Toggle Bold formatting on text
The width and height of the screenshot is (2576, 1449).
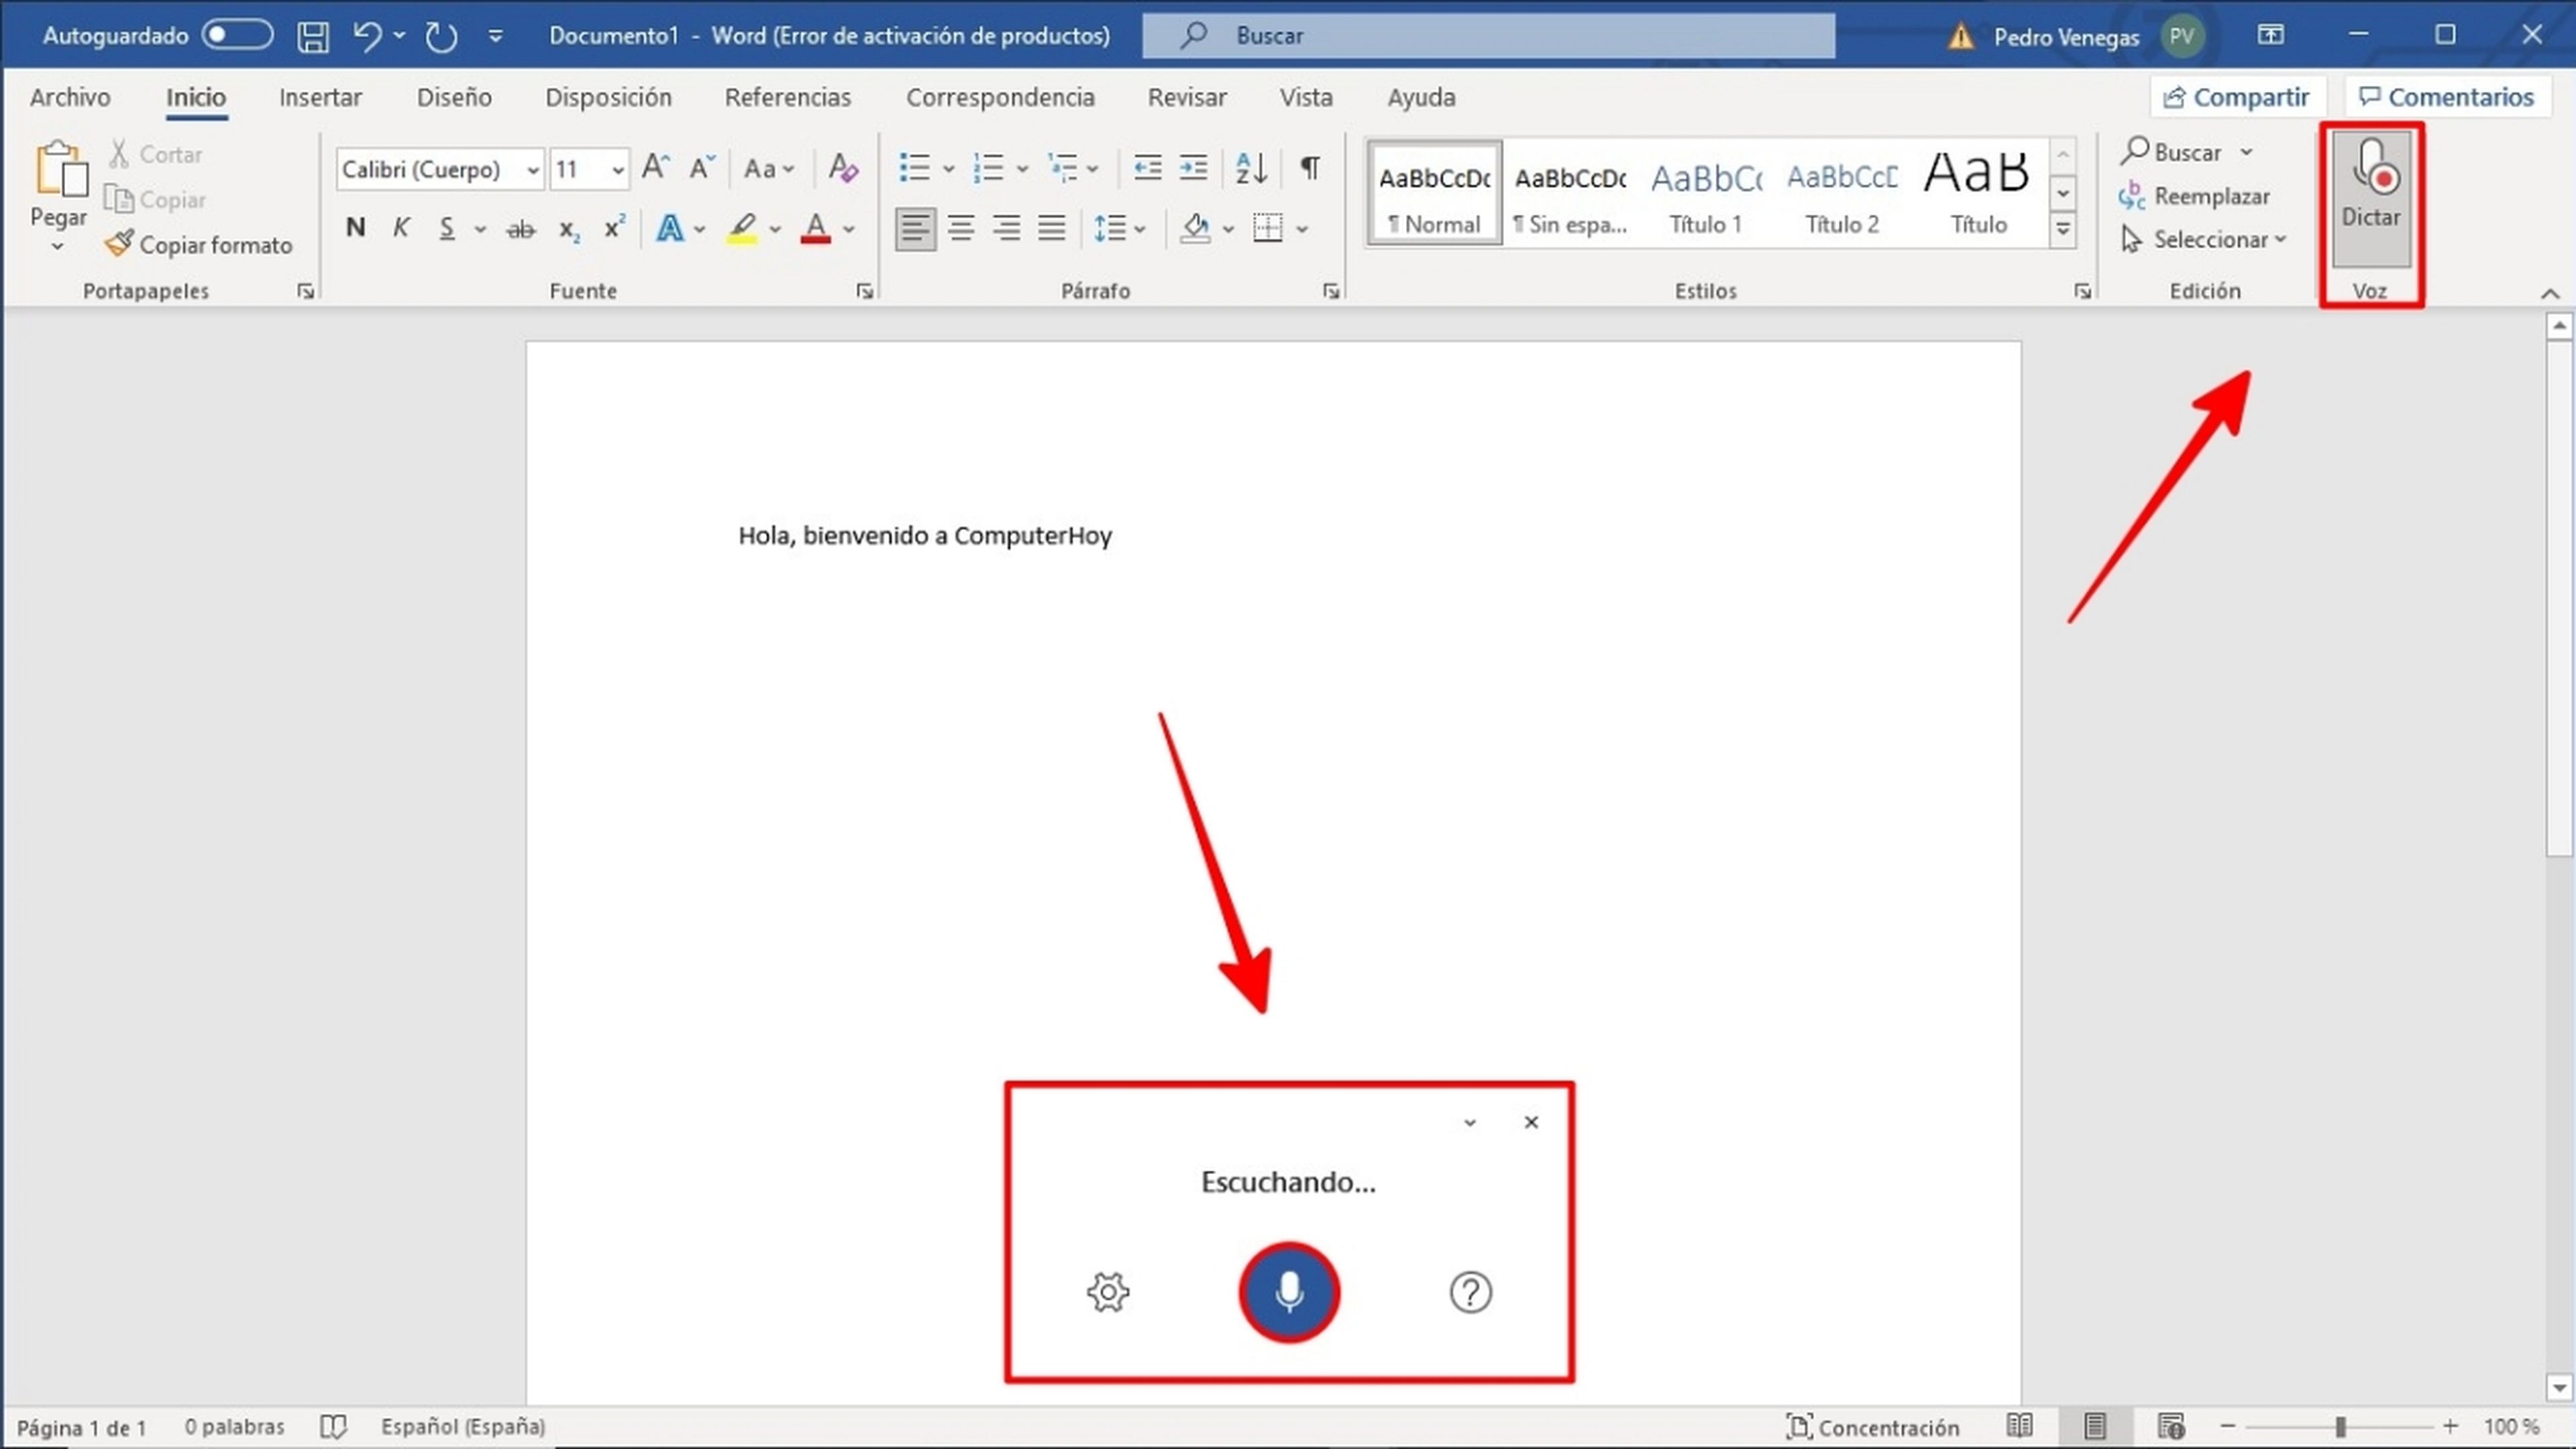(356, 228)
